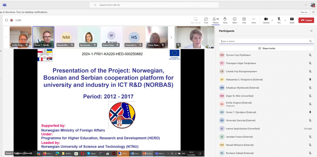
Task: Click mic icon next to Aleksandra S. Panajotovic
Action: (x=310, y=80)
